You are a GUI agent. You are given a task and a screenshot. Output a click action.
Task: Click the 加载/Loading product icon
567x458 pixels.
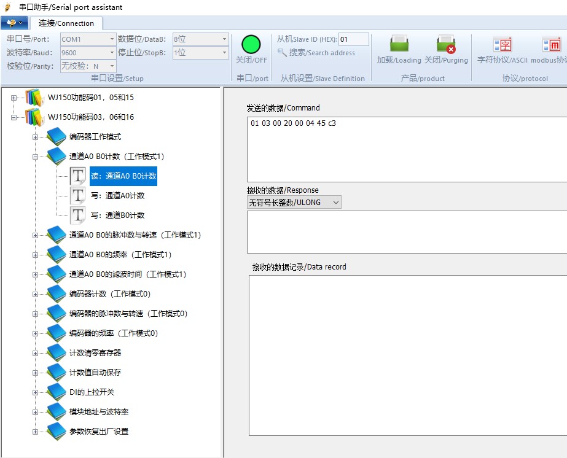(x=399, y=45)
